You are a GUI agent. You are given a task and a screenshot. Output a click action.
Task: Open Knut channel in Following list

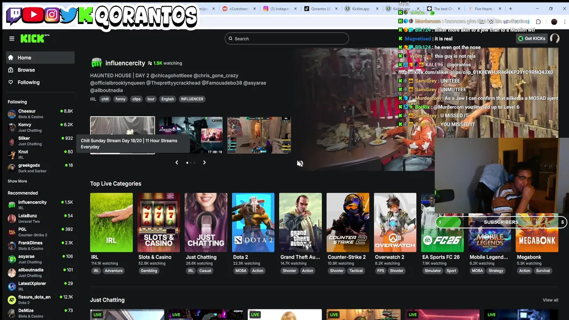coord(40,154)
